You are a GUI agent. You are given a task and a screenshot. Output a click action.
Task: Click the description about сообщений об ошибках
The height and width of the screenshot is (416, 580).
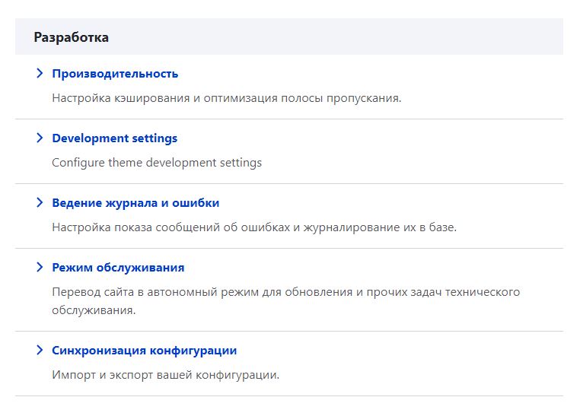coord(254,227)
